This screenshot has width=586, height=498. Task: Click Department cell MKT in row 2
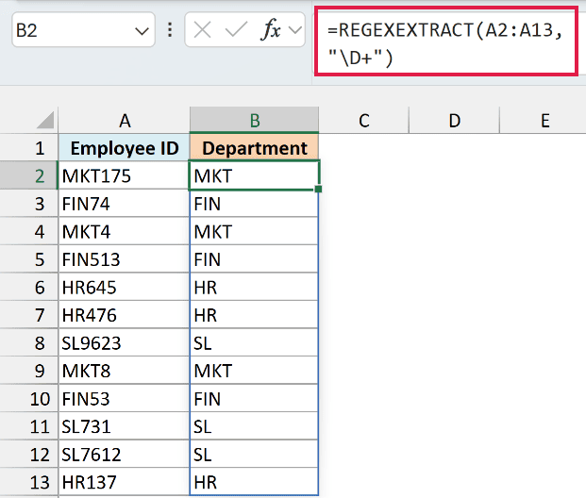(254, 175)
